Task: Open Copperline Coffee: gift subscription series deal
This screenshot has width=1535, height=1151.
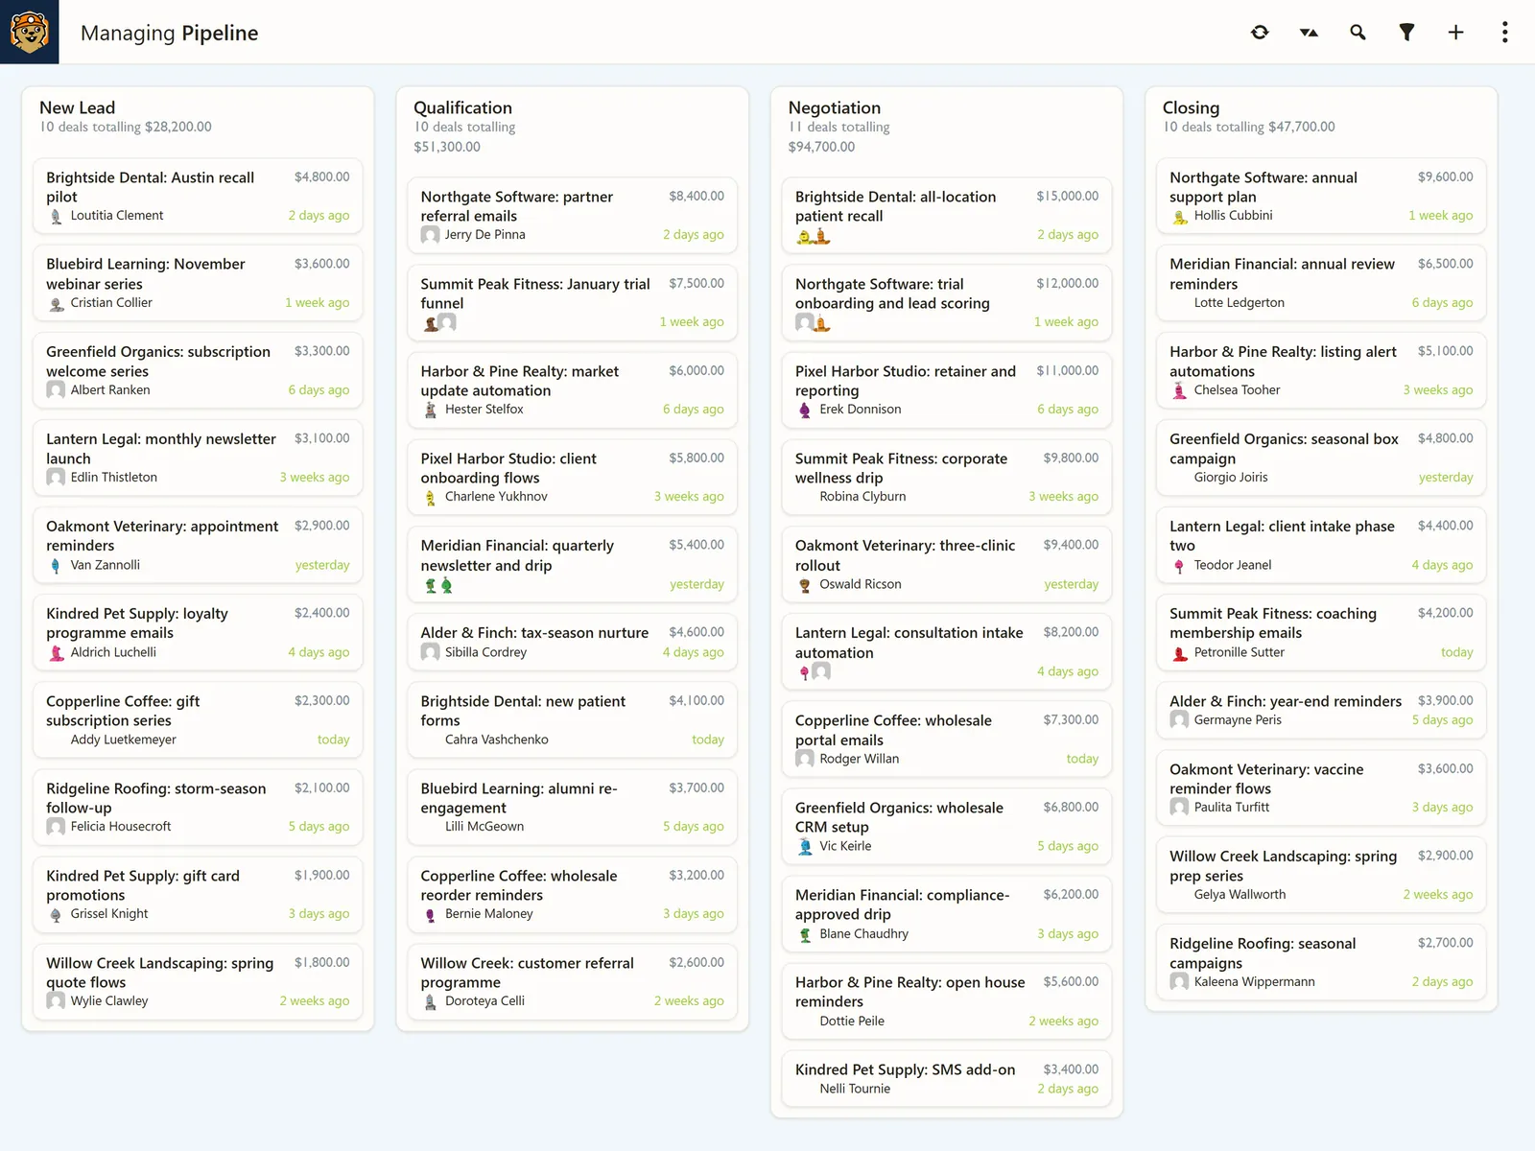Action: 198,719
